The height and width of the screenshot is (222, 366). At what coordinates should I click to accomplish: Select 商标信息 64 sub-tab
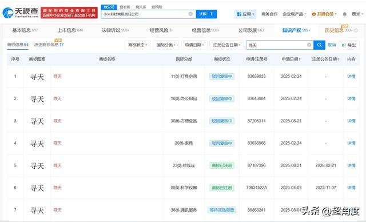click(x=18, y=45)
